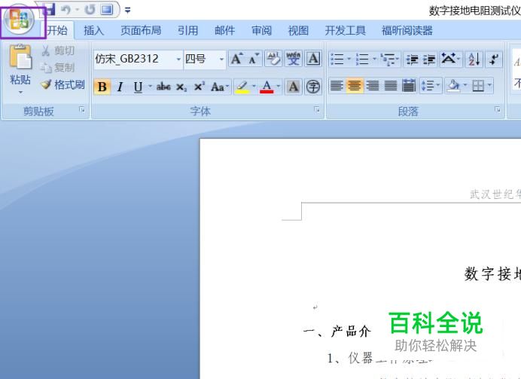This screenshot has width=521, height=379.
Task: Click the 剪切 cut button
Action: [x=58, y=50]
